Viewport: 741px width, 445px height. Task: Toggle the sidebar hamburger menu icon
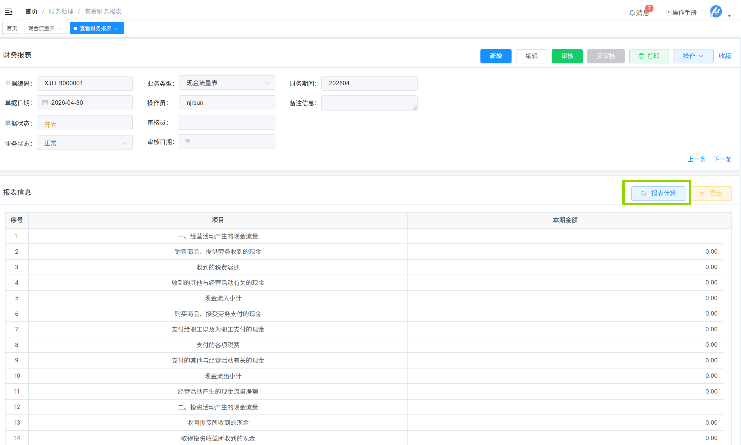point(8,12)
